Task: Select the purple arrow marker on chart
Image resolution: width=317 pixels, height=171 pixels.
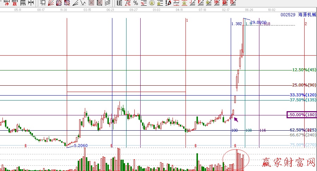Action: point(236,120)
